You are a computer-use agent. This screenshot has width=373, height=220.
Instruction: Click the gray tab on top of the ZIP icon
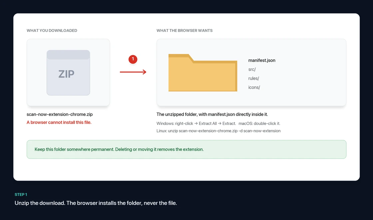[68, 55]
